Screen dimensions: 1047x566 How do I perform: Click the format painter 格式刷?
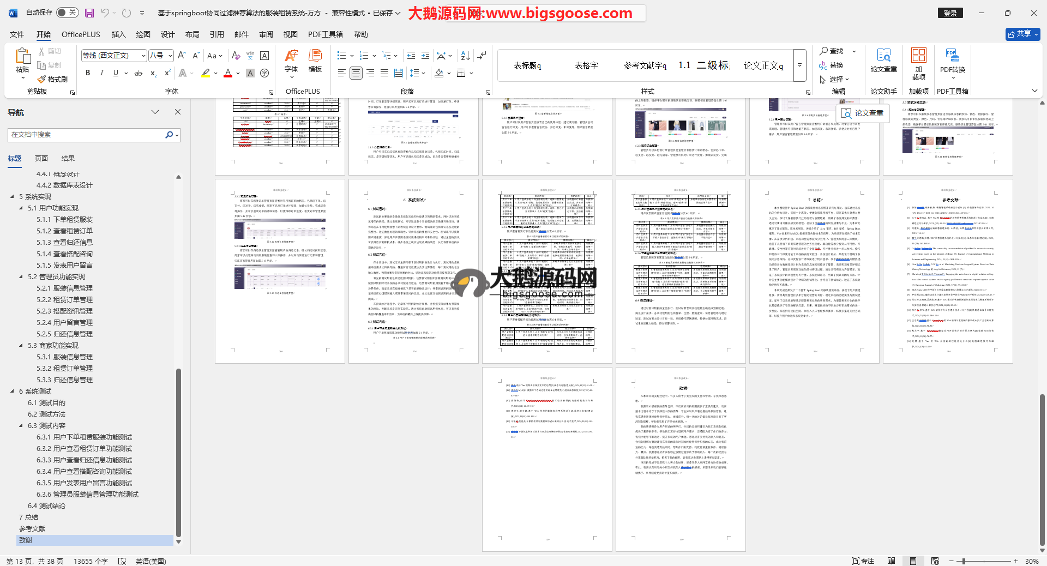(x=53, y=80)
